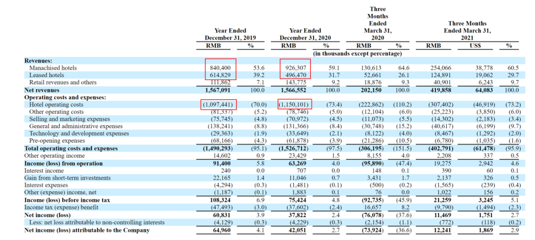
Task: Click the 'Year Ended December 31, 2019' header
Action: click(230, 34)
